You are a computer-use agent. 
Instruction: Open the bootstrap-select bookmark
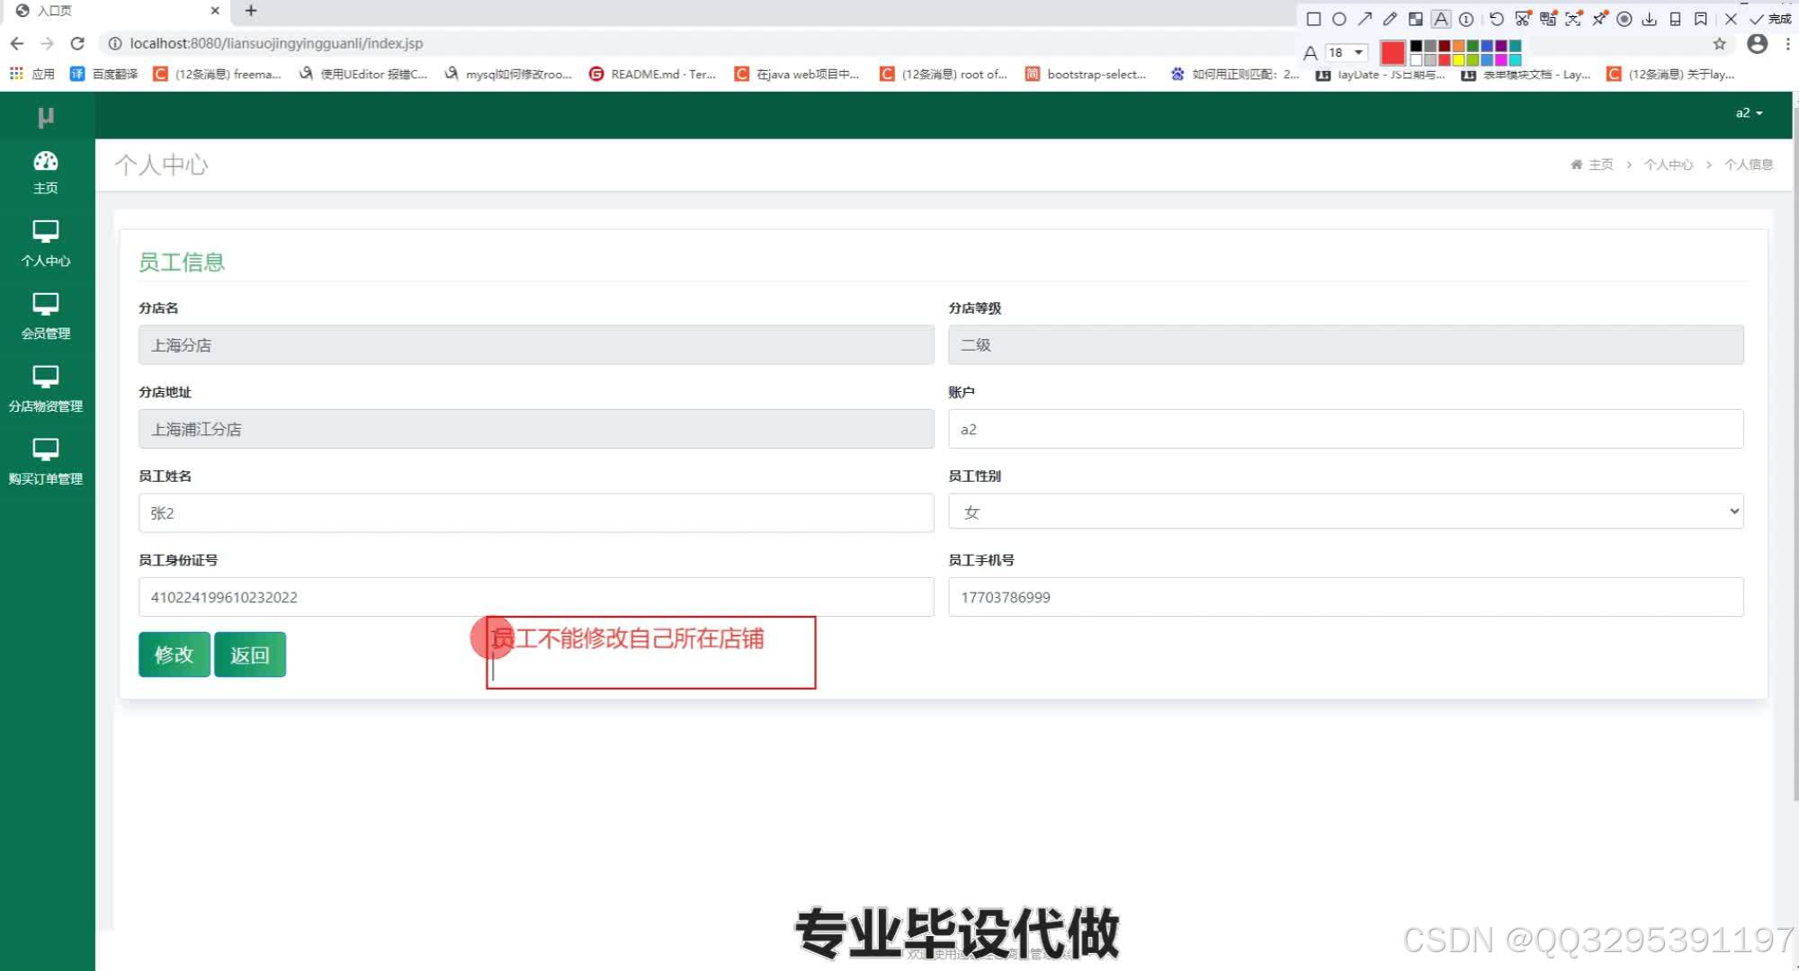click(1087, 74)
